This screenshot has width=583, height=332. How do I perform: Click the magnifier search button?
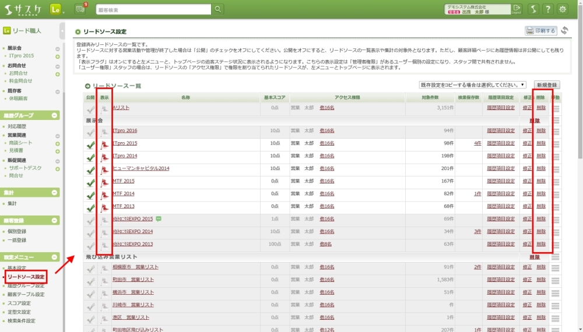217,9
